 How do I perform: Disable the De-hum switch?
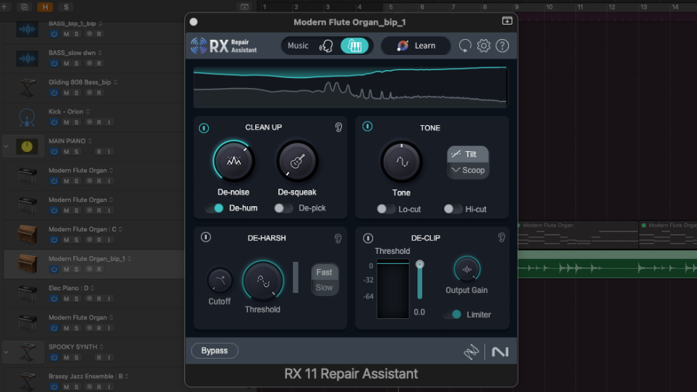(x=215, y=208)
